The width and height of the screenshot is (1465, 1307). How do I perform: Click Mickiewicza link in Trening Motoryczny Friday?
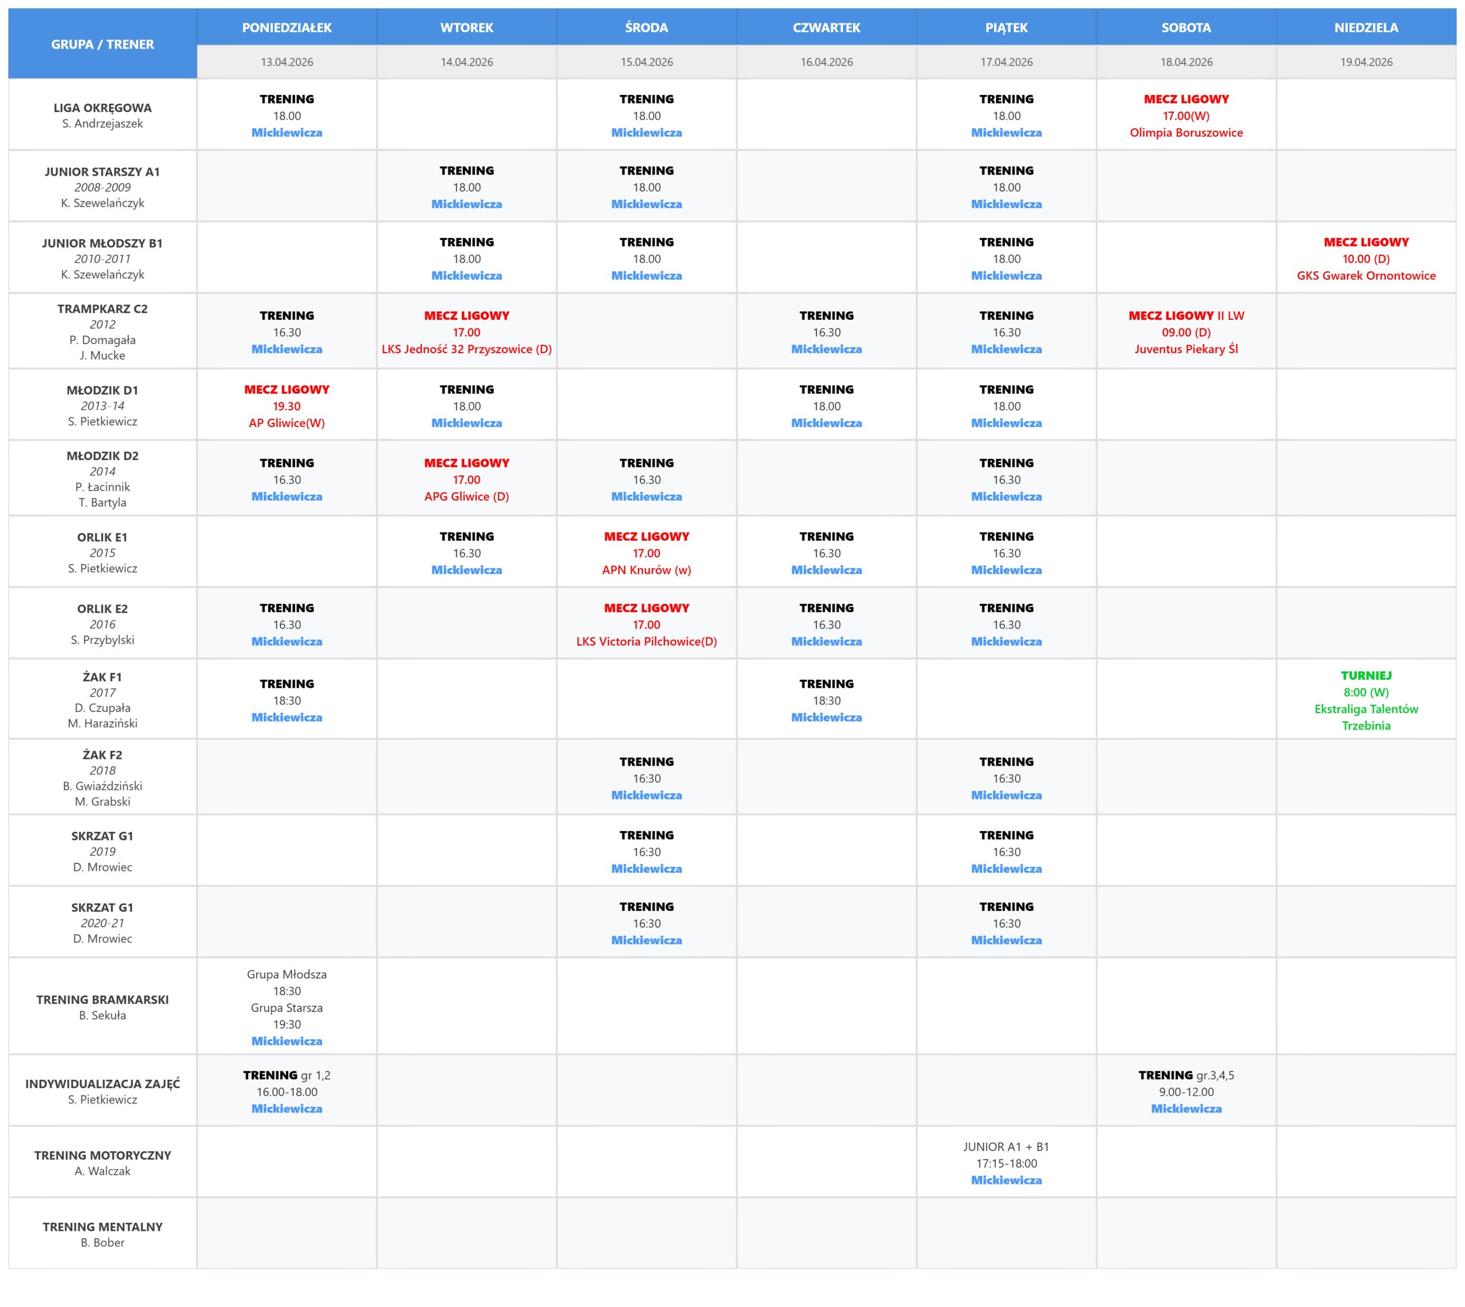point(1006,1180)
